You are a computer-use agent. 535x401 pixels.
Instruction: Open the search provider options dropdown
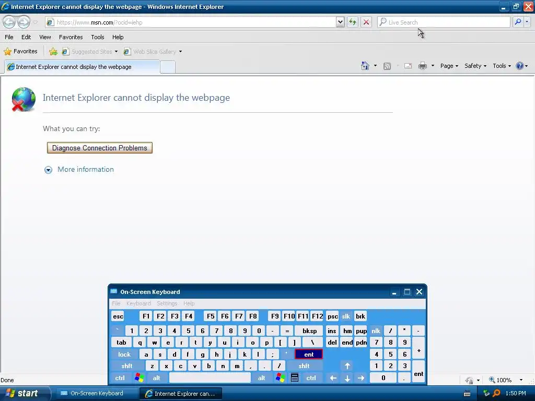click(527, 22)
